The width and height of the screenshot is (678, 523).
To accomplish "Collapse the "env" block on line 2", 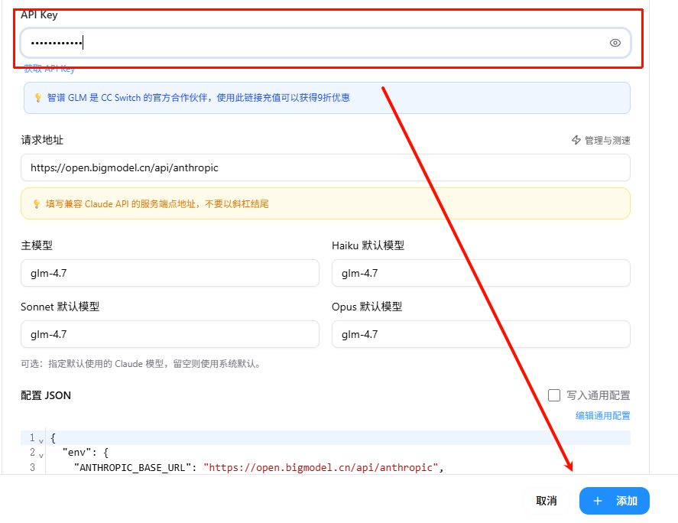I will point(41,454).
